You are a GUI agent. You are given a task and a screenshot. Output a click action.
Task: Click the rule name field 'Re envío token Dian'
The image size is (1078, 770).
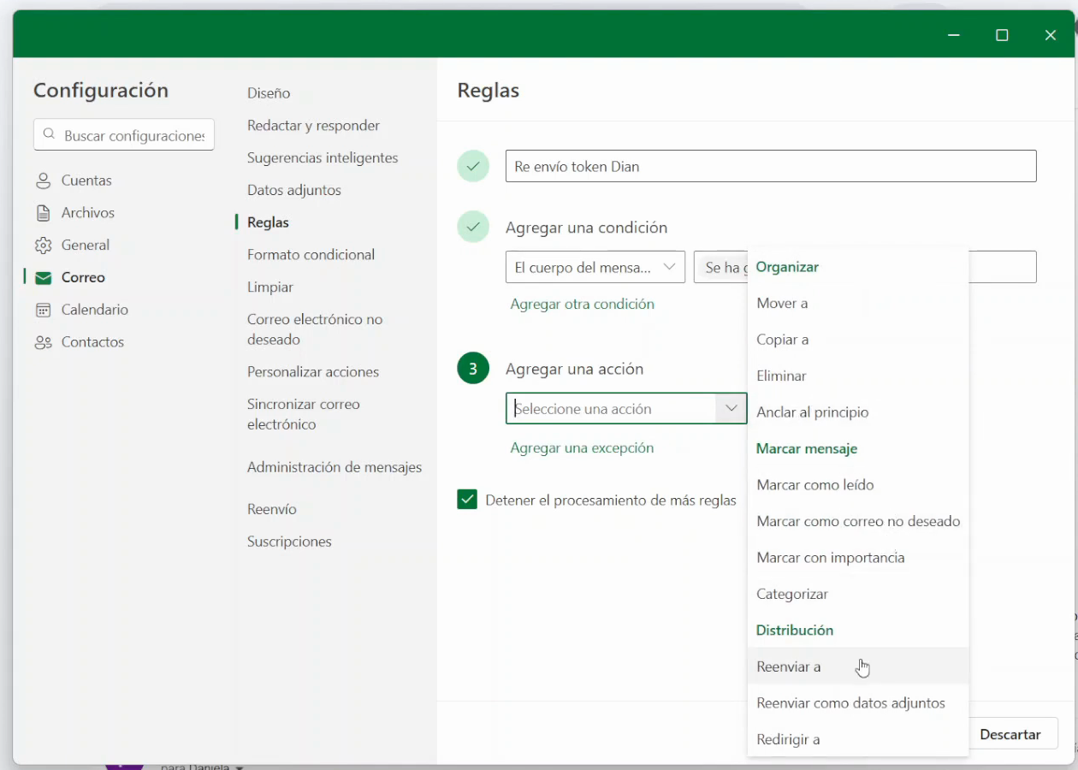pos(771,166)
